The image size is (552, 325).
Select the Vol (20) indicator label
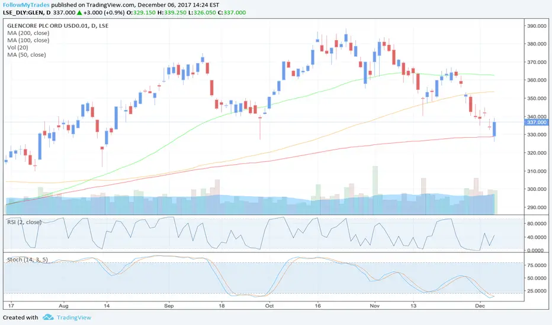click(x=18, y=47)
